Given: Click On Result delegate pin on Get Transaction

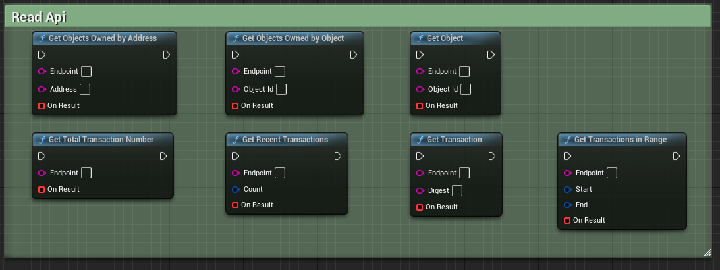Looking at the screenshot, I should [420, 207].
